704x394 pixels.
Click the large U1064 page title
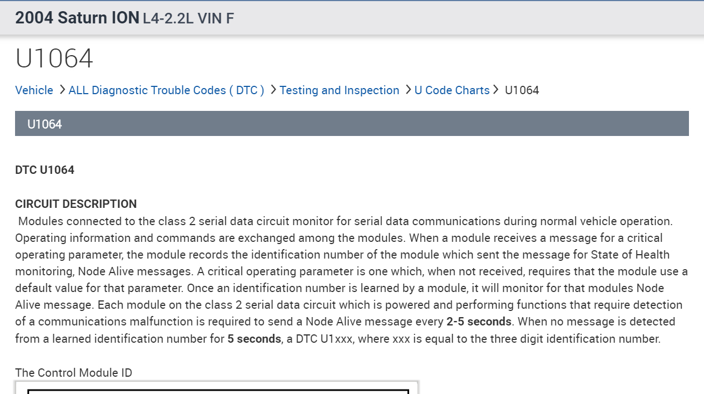click(x=54, y=59)
